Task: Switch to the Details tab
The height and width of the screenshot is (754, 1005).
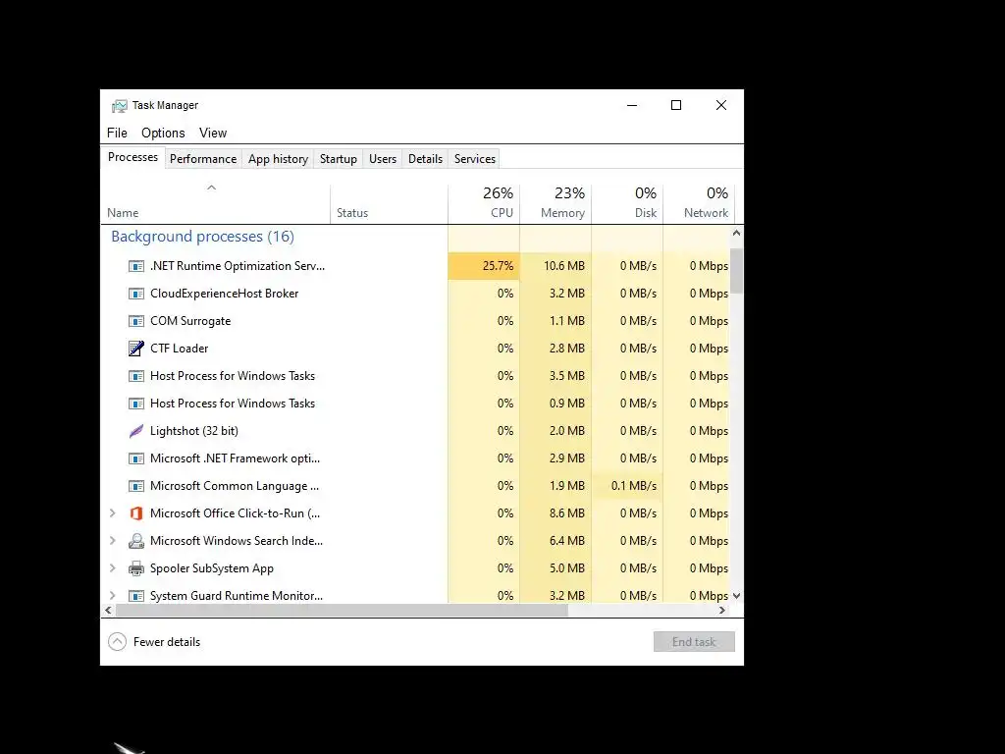Action: (x=426, y=159)
